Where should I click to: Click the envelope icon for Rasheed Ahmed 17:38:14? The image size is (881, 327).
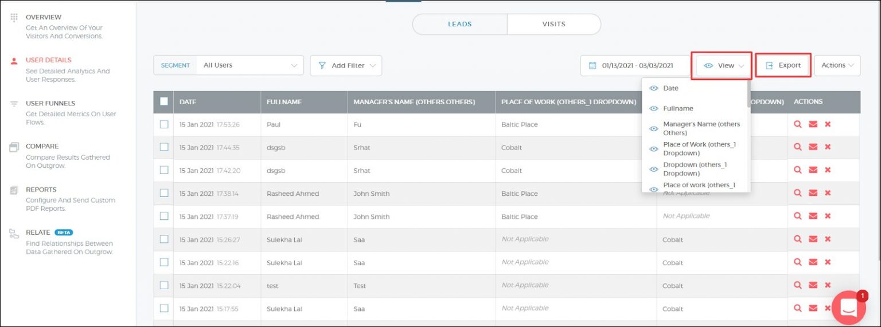coord(813,193)
